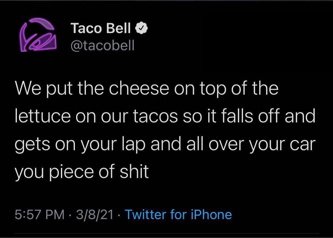The height and width of the screenshot is (238, 333).
Task: Click the tweet line starting "gets on your lap"
Action: click(164, 144)
